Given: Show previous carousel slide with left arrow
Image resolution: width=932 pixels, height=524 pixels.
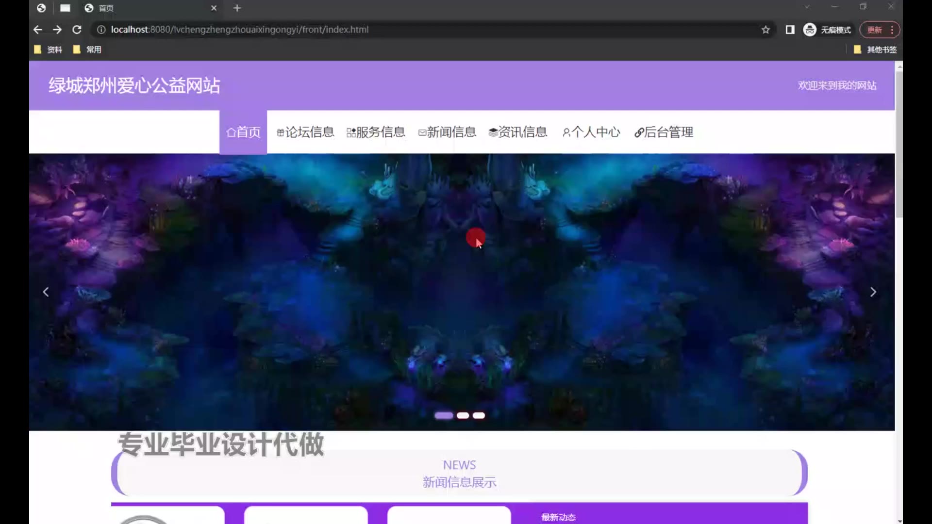Looking at the screenshot, I should click(46, 292).
